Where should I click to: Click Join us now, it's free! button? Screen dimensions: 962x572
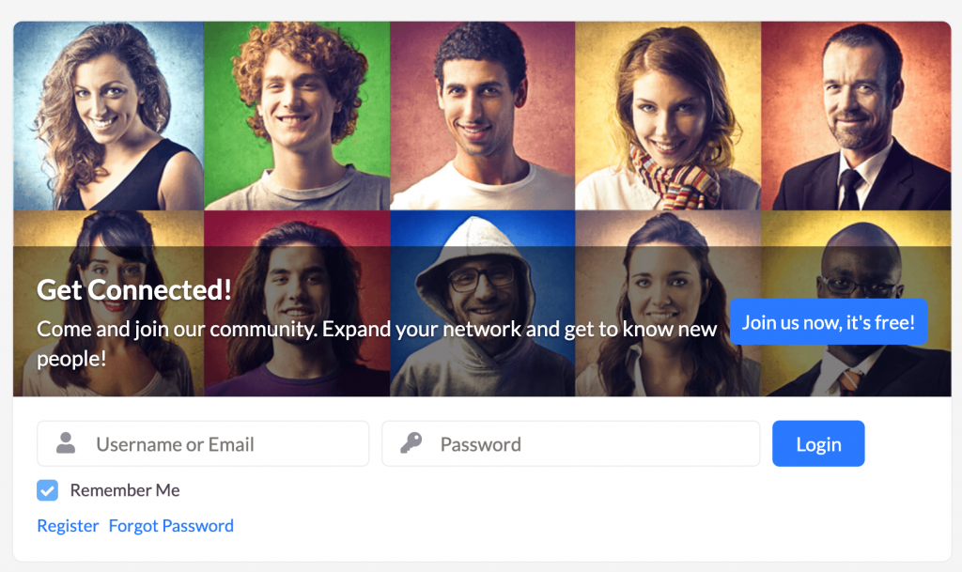(829, 322)
